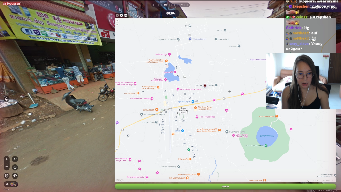Click the round timer showing 00:04
Image resolution: width=341 pixels, height=192 pixels.
coord(170,13)
